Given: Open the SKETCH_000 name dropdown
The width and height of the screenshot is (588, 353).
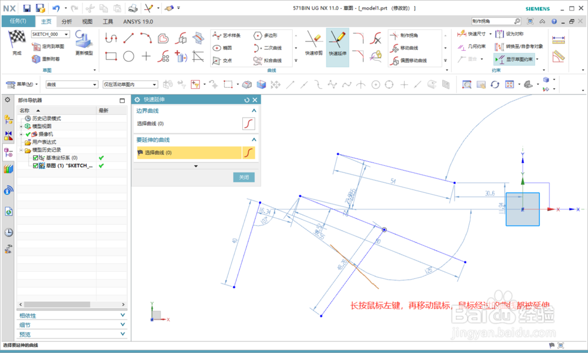Looking at the screenshot, I should (66, 34).
